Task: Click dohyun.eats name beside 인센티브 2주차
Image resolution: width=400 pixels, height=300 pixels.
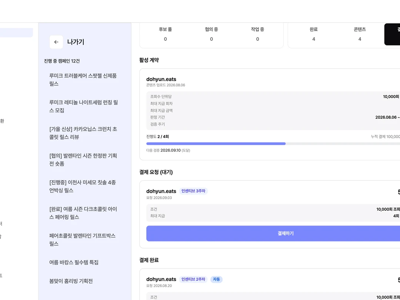Action: 161,279
